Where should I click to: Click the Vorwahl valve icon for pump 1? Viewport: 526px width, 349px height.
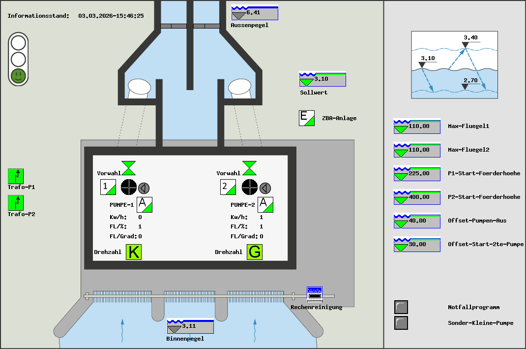coord(129,168)
